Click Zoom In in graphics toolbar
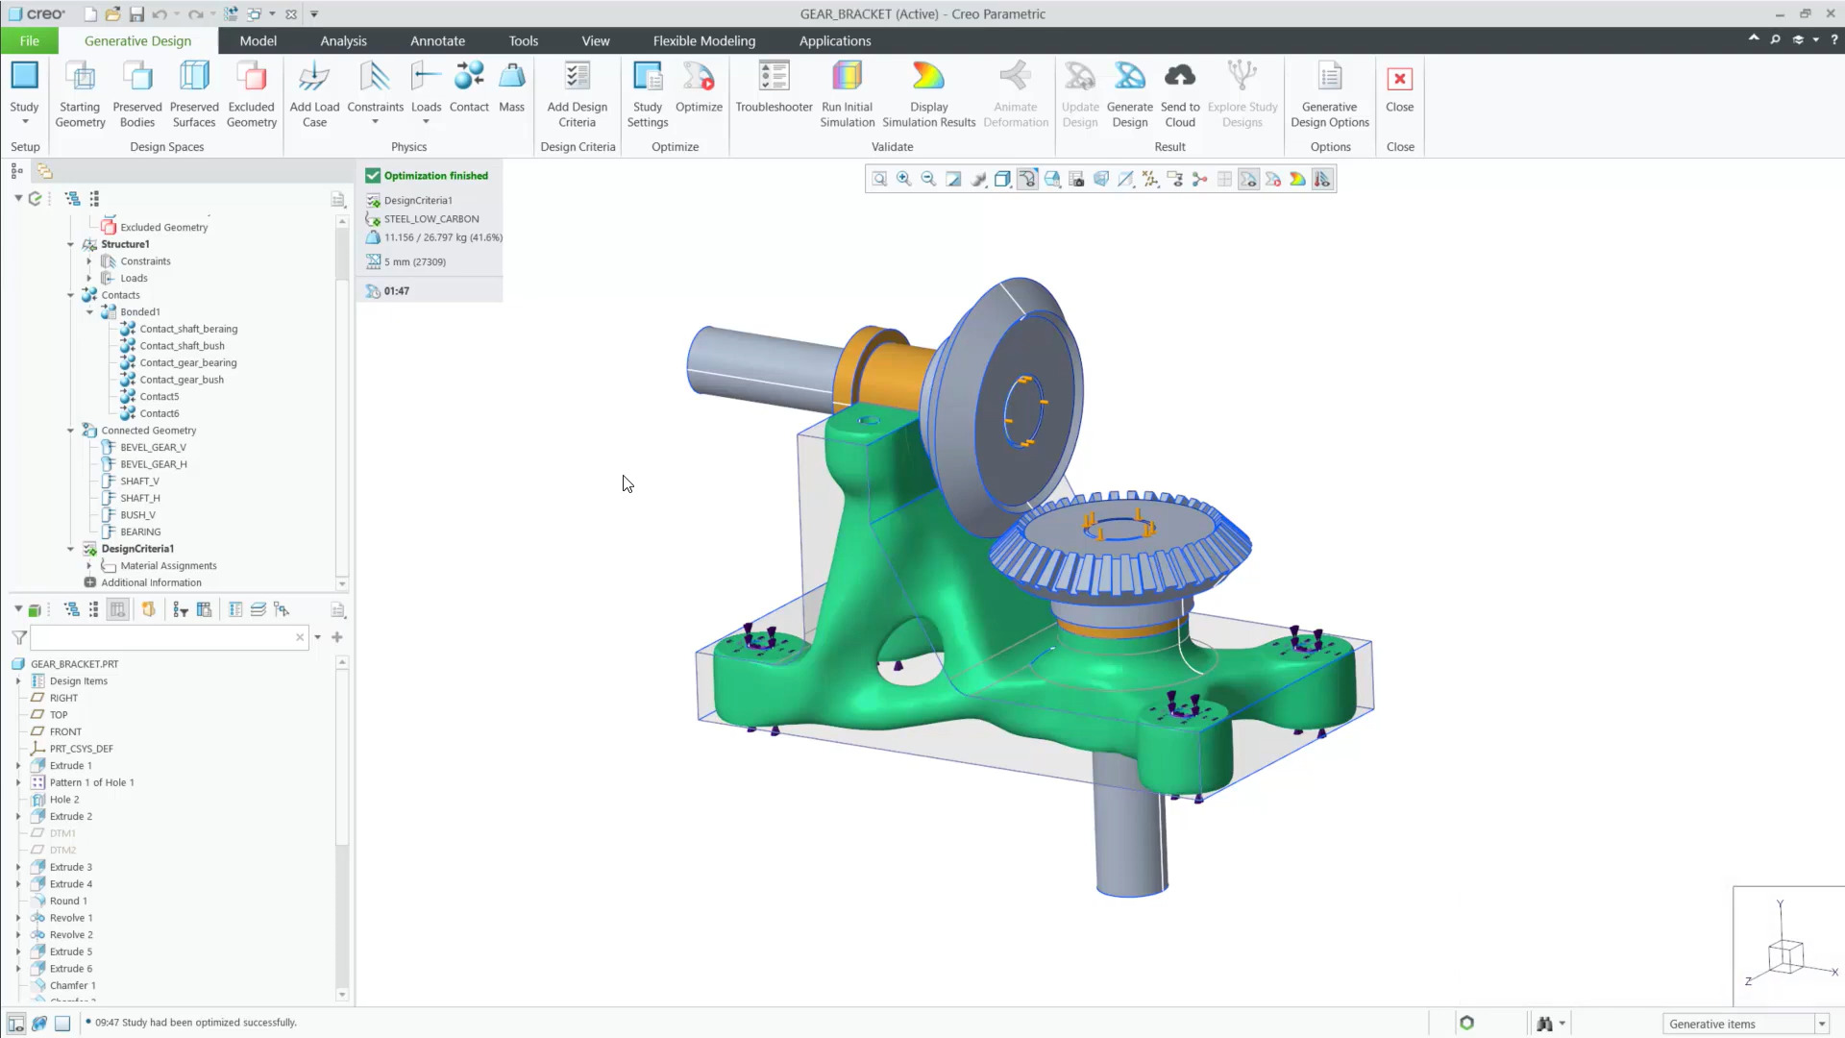Viewport: 1845px width, 1038px height. pyautogui.click(x=904, y=179)
